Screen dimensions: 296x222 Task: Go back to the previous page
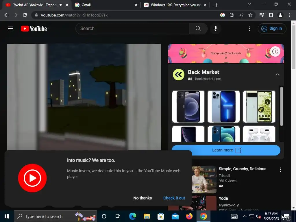(x=6, y=15)
